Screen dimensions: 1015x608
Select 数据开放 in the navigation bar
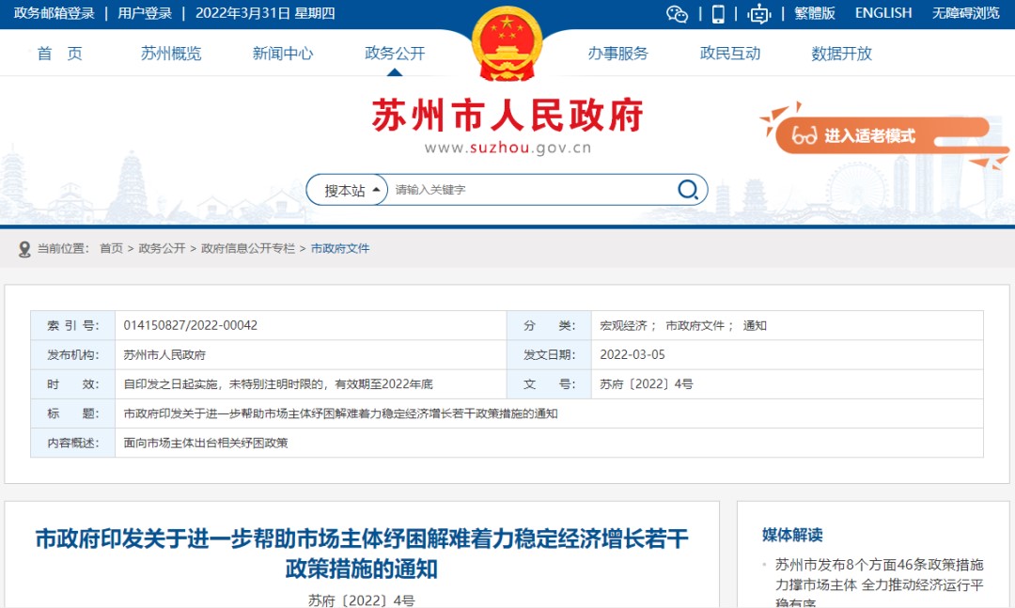coord(841,54)
